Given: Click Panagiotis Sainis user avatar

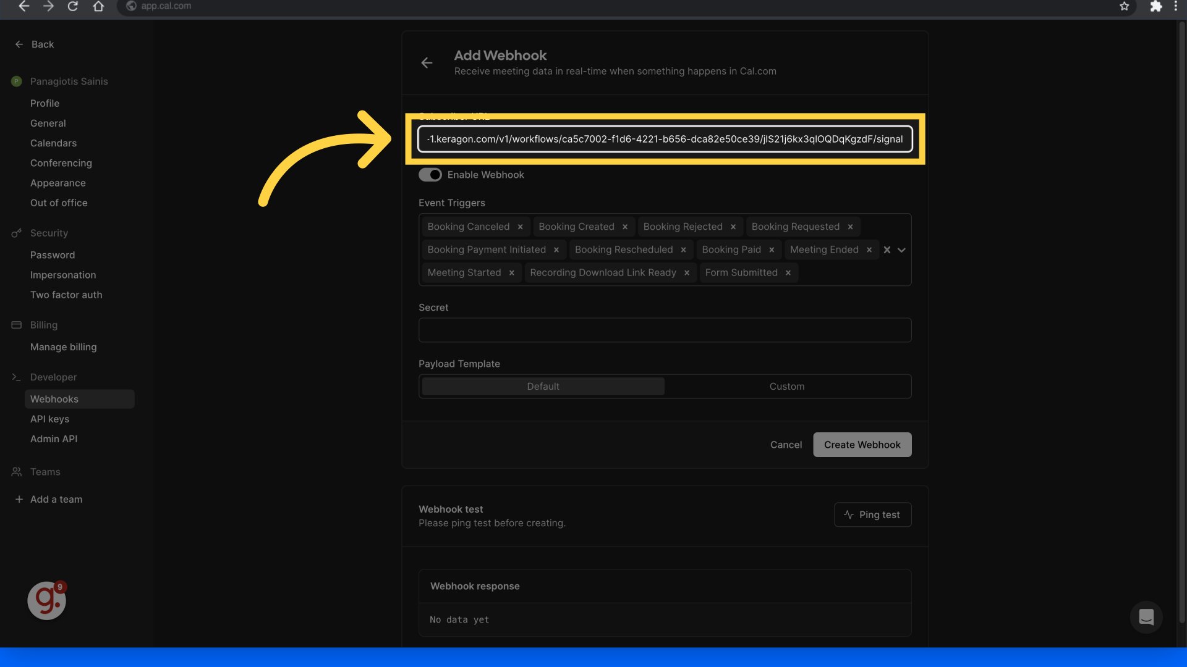Looking at the screenshot, I should (17, 82).
